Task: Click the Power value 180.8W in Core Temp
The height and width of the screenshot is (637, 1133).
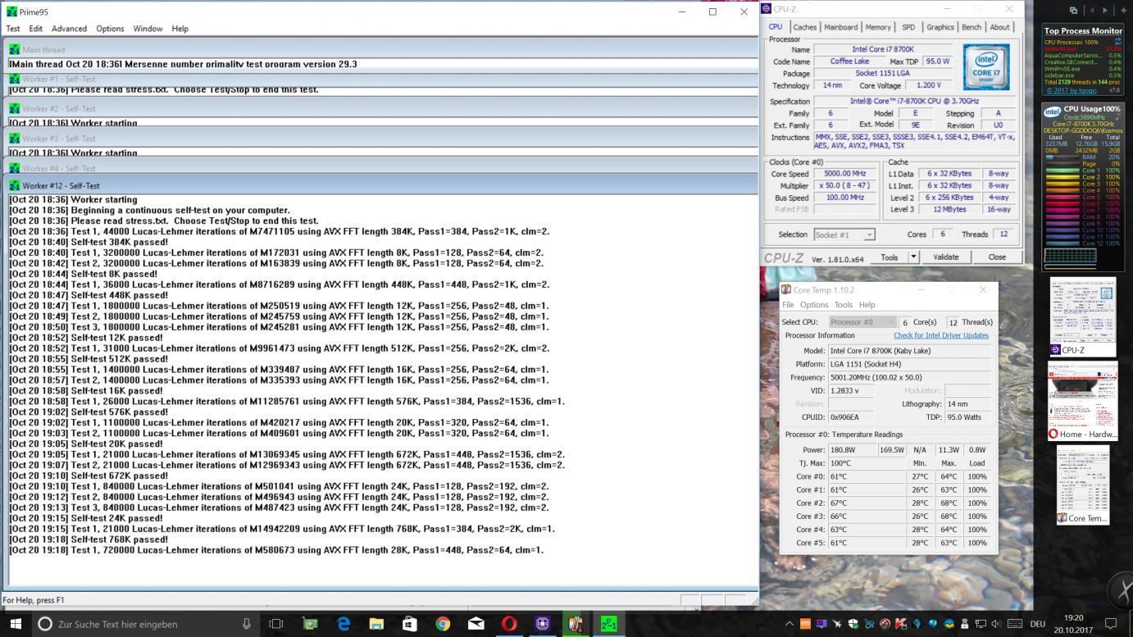Action: click(853, 450)
